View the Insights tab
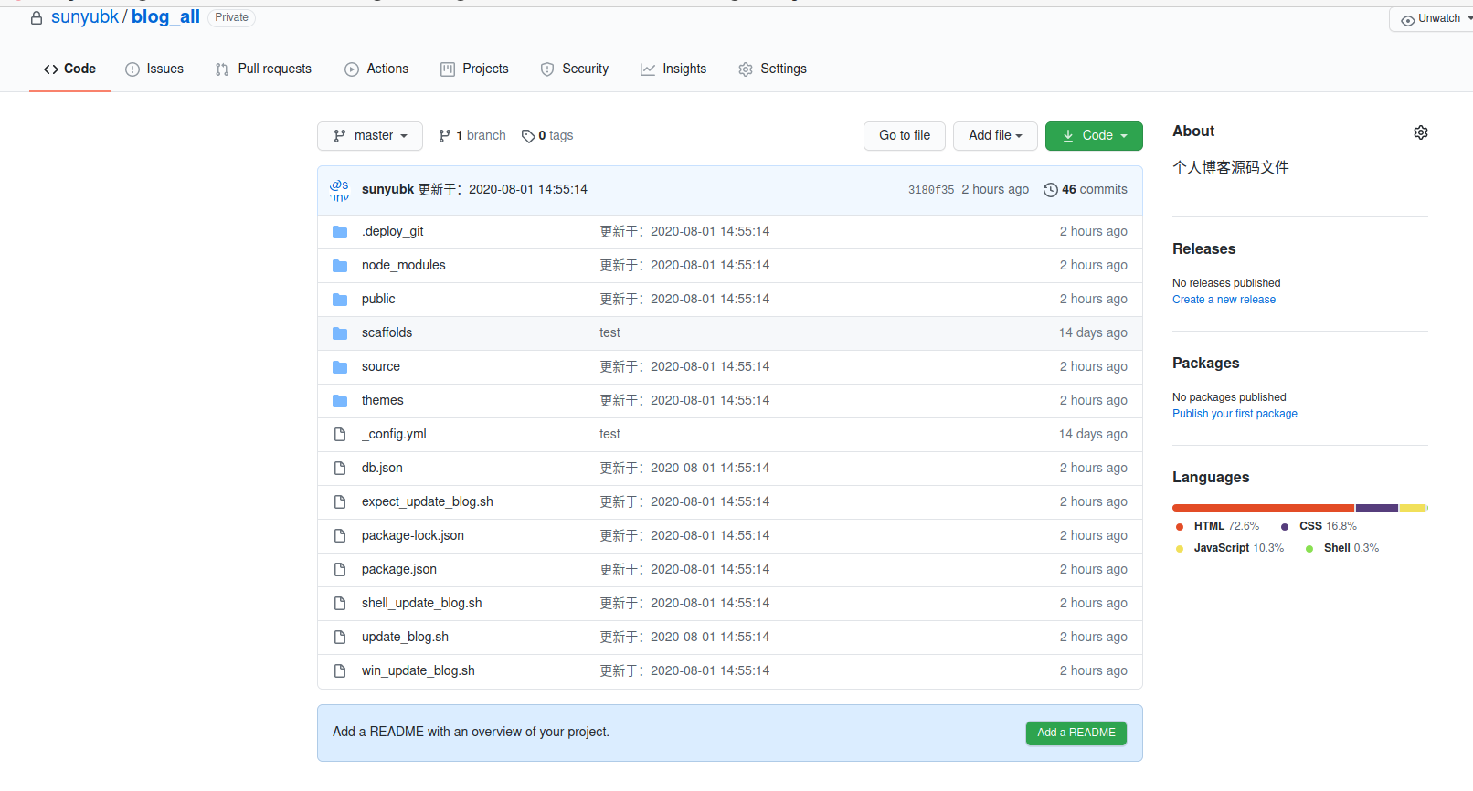This screenshot has height=791, width=1473. [x=673, y=69]
